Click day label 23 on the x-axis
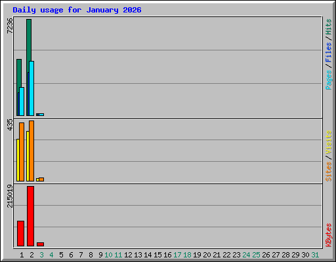This screenshot has width=336, height=262. [236, 255]
